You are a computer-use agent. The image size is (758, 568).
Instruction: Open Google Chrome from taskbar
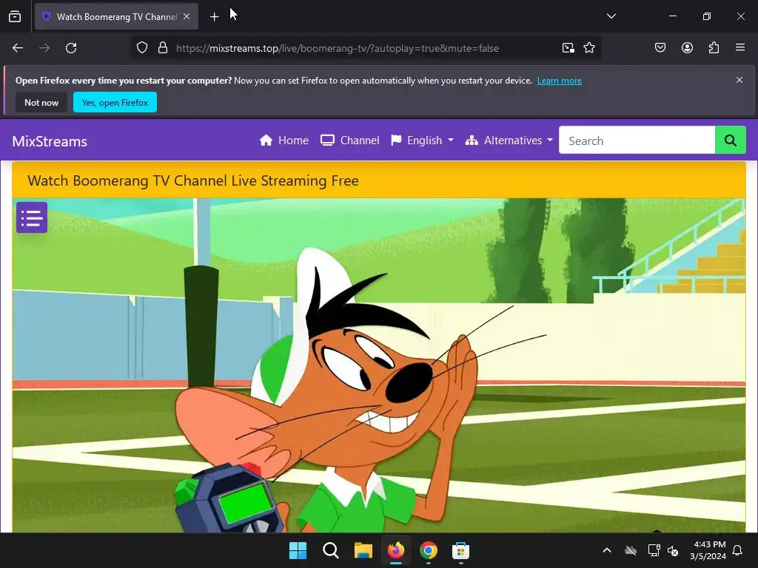429,550
